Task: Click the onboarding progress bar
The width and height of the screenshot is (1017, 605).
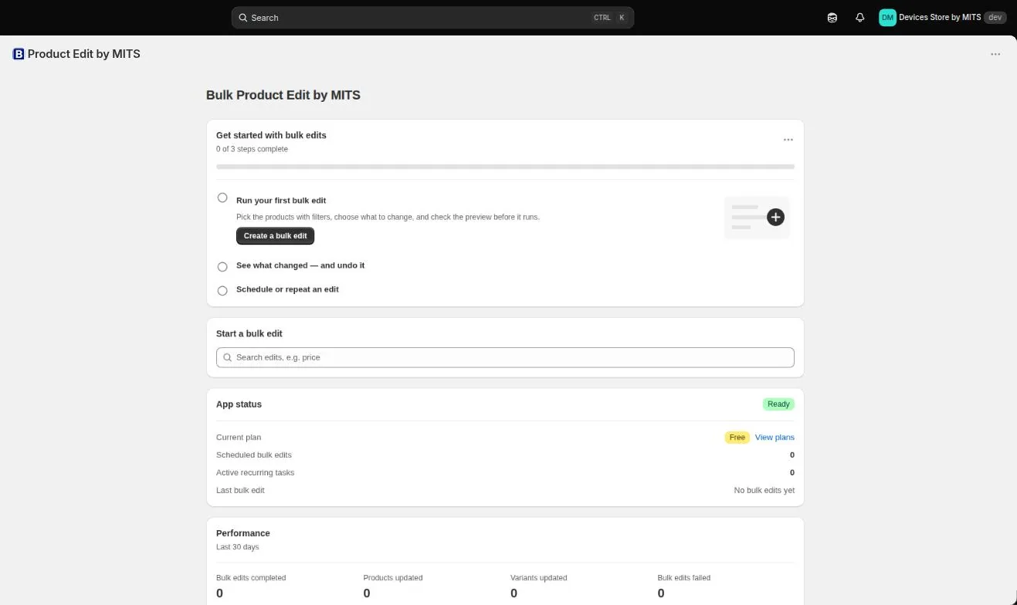Action: coord(505,167)
